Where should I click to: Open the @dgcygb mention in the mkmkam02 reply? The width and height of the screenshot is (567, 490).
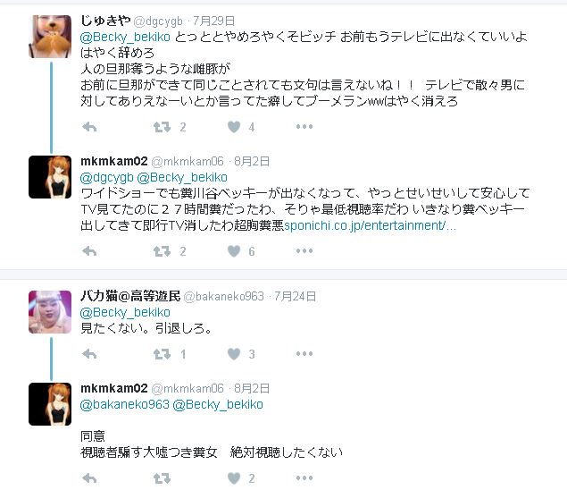pos(106,177)
